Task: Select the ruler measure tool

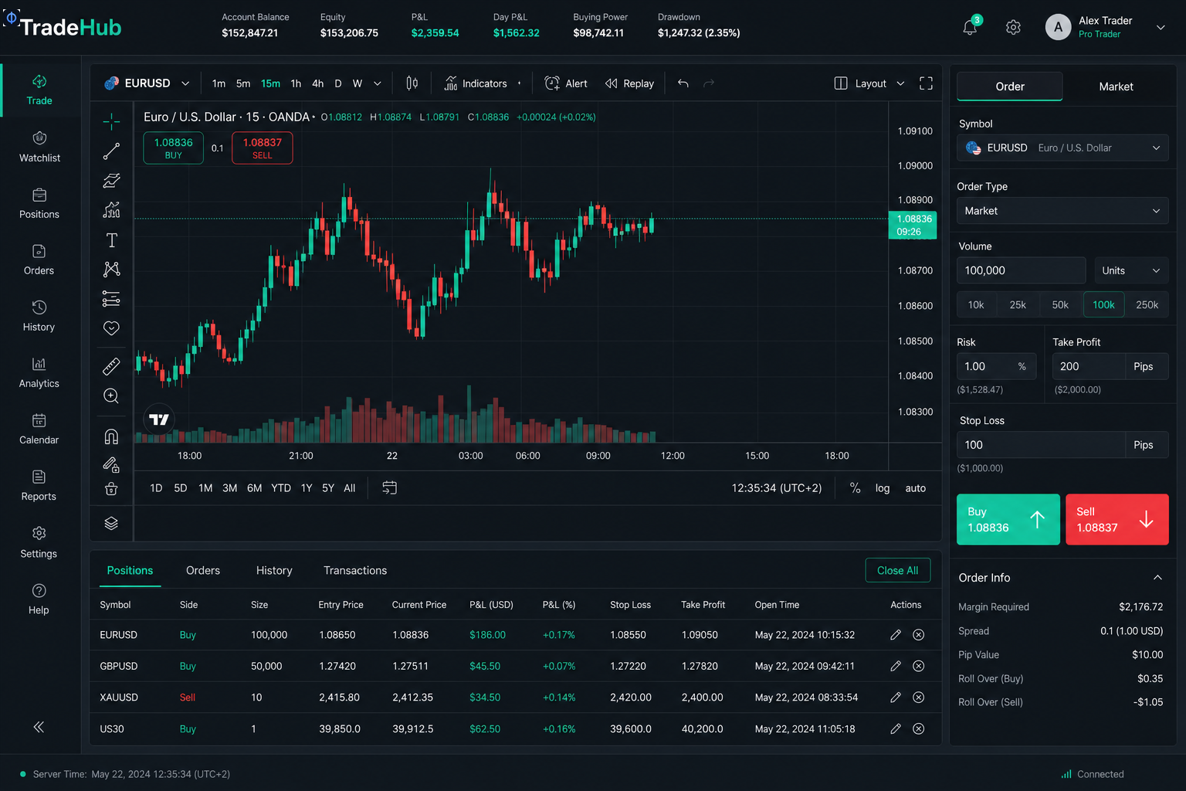Action: tap(111, 366)
